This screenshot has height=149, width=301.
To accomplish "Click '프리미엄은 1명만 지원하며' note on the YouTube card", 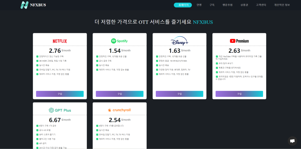I will point(239,78).
